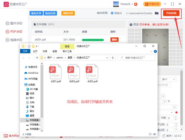Click the search box 搜索"优速水印工厂"
The width and height of the screenshot is (185, 140).
tap(136, 58)
